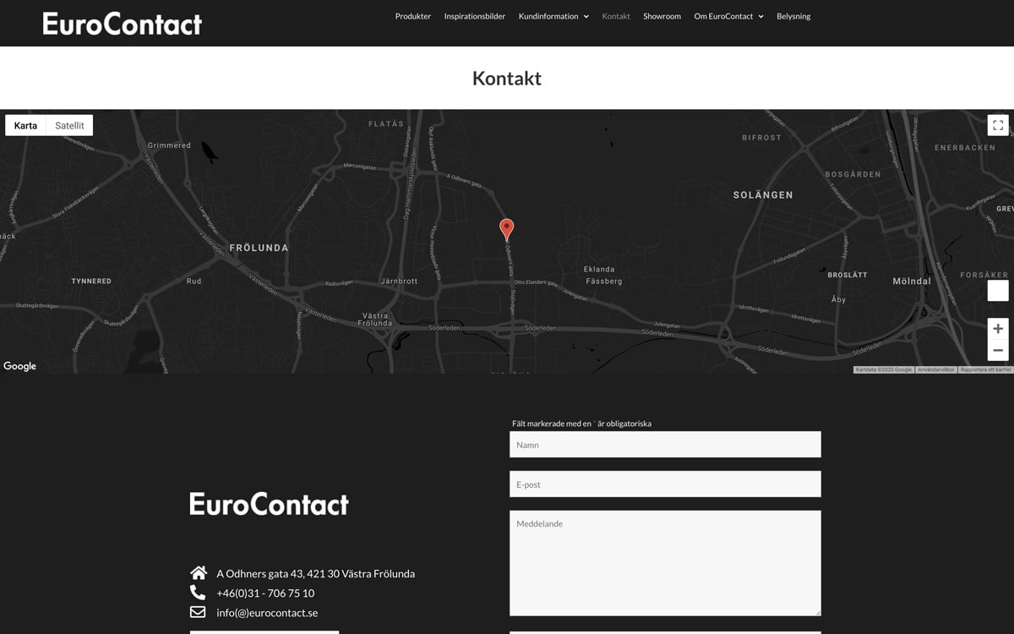This screenshot has height=634, width=1014.
Task: Click the EuroContact header logo
Action: [x=123, y=24]
